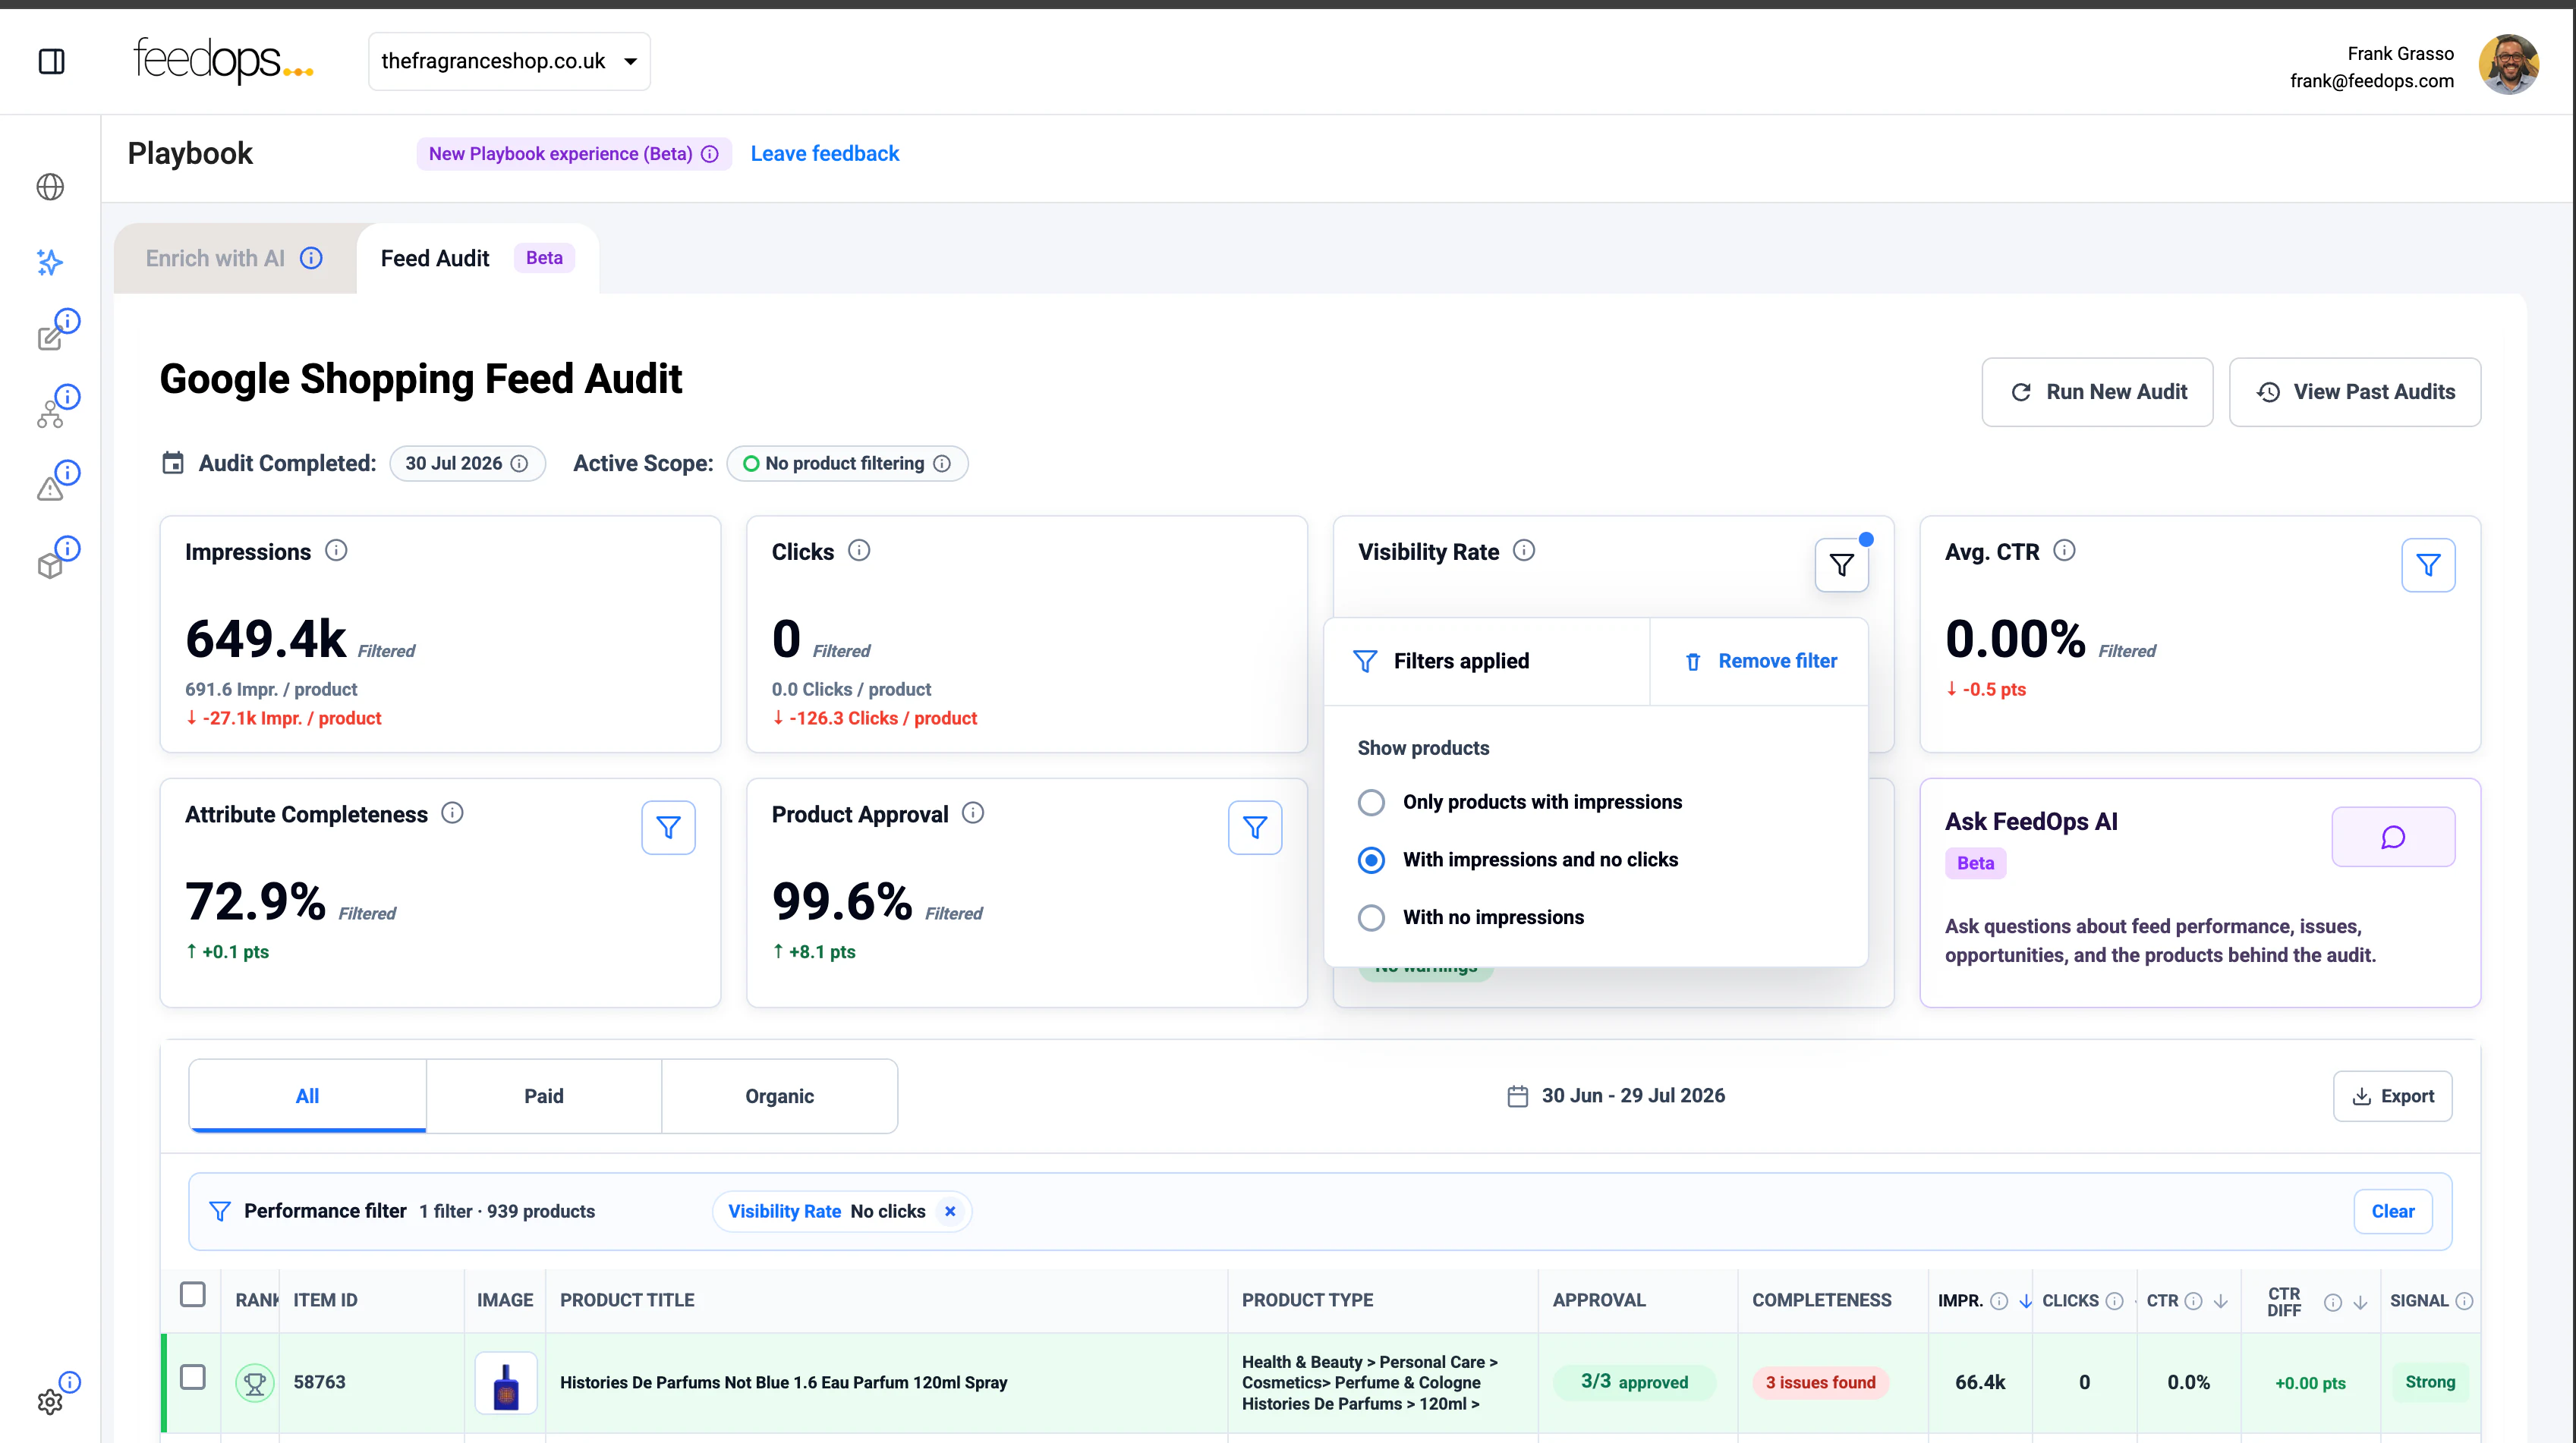Screen dimensions: 2576x1443
Task: Tick the select-all checkbox in table header
Action: pos(193,1295)
